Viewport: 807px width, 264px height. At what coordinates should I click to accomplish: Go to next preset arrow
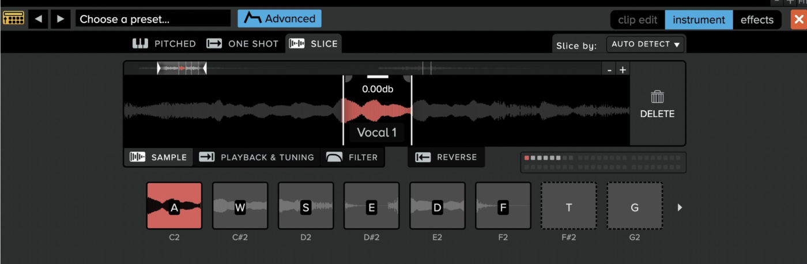(x=60, y=19)
